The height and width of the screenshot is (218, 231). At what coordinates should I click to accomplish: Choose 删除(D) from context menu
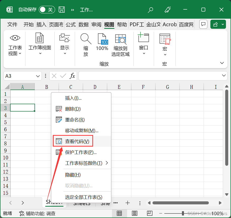click(x=81, y=109)
